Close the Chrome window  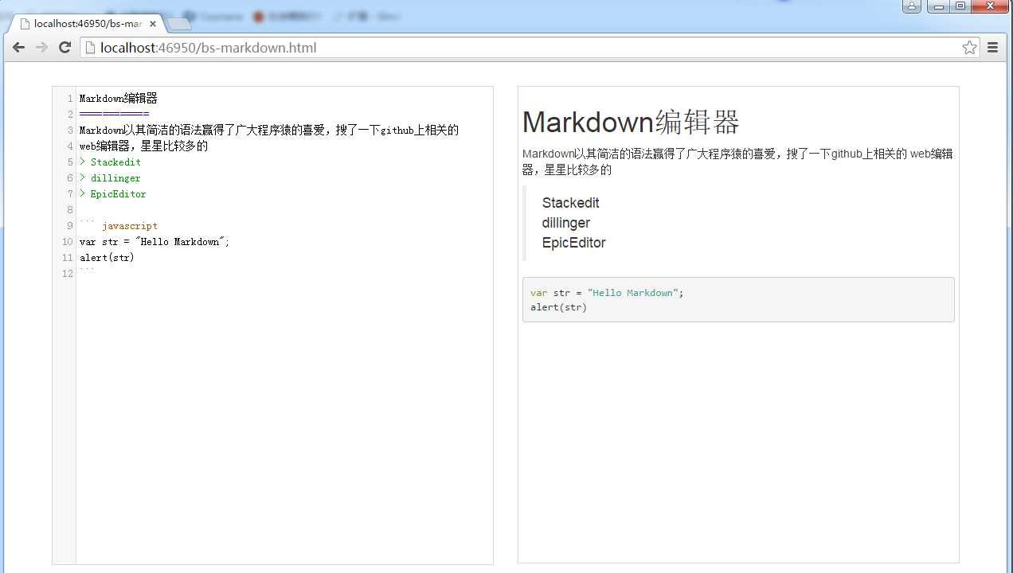click(x=990, y=6)
